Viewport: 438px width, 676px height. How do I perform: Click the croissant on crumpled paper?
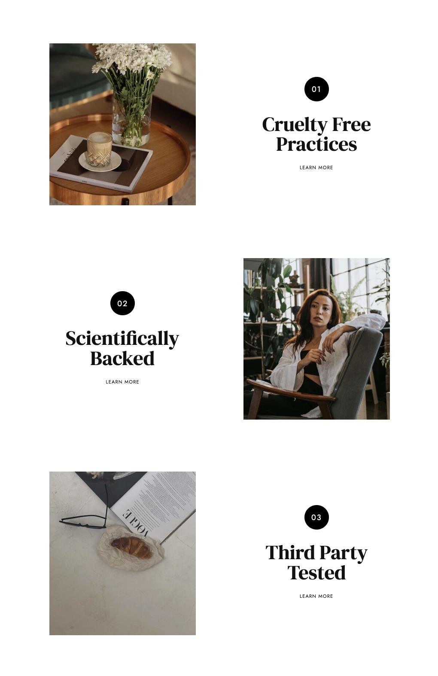[131, 548]
